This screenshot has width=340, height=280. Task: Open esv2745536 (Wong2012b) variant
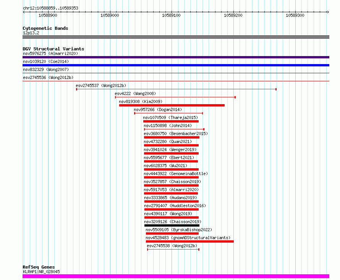(48, 77)
